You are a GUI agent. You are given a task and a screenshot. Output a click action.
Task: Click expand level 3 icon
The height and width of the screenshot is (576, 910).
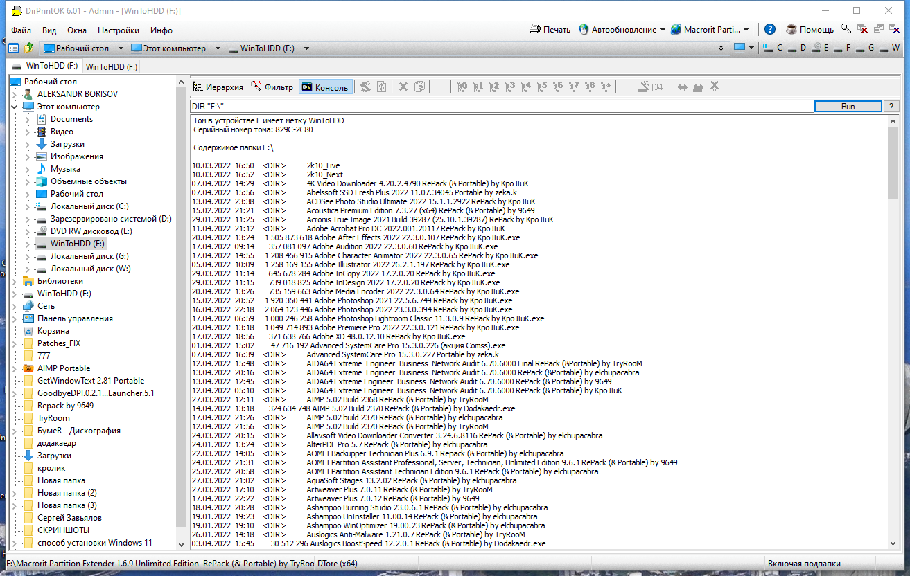510,87
